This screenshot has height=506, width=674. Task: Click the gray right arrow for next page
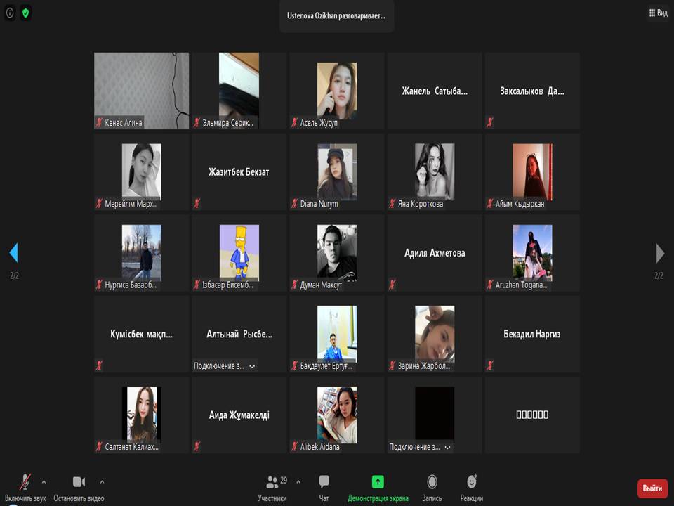click(659, 253)
